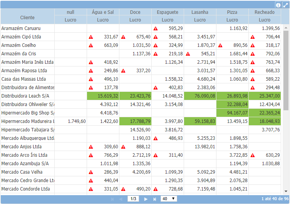Click warning icon beside 337,20 Doce
Screen dimensions: 290x204
click(123, 71)
